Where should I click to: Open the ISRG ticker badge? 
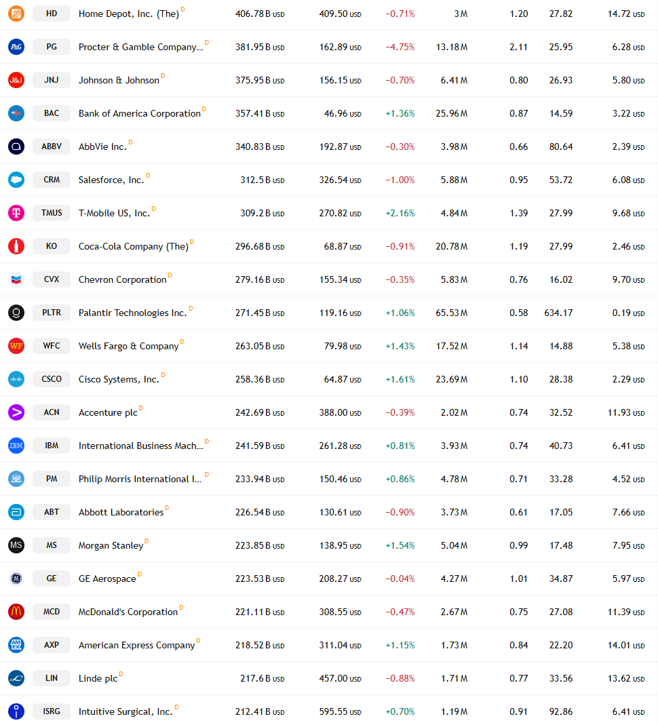(52, 711)
